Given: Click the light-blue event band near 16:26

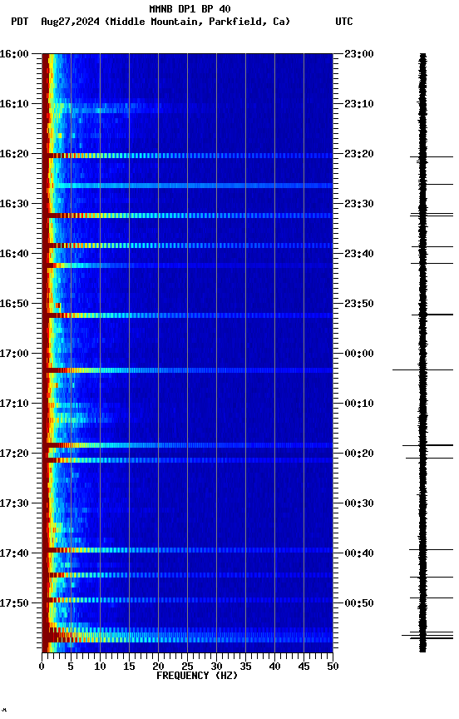Looking at the screenshot, I should click(187, 186).
